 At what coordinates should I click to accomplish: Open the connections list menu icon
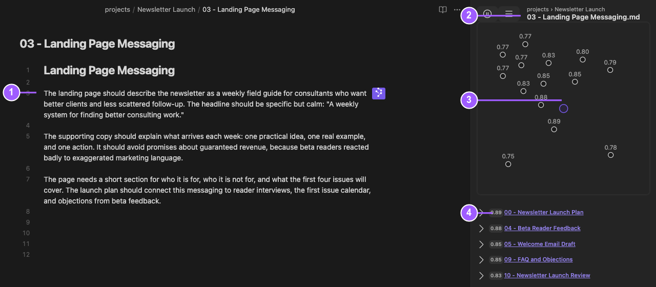click(x=509, y=14)
